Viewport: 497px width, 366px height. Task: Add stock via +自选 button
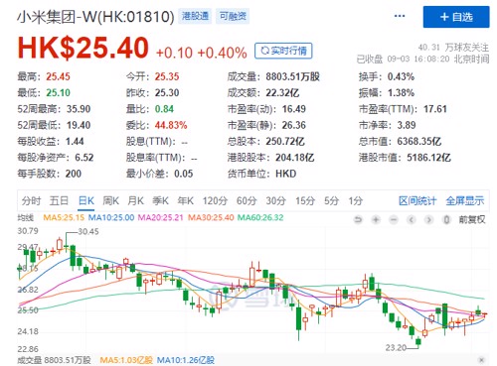tap(456, 17)
